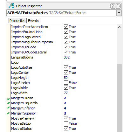This screenshot has width=123, height=132.
Task: Edit the LogoHeigth value 50
Action: click(x=66, y=78)
